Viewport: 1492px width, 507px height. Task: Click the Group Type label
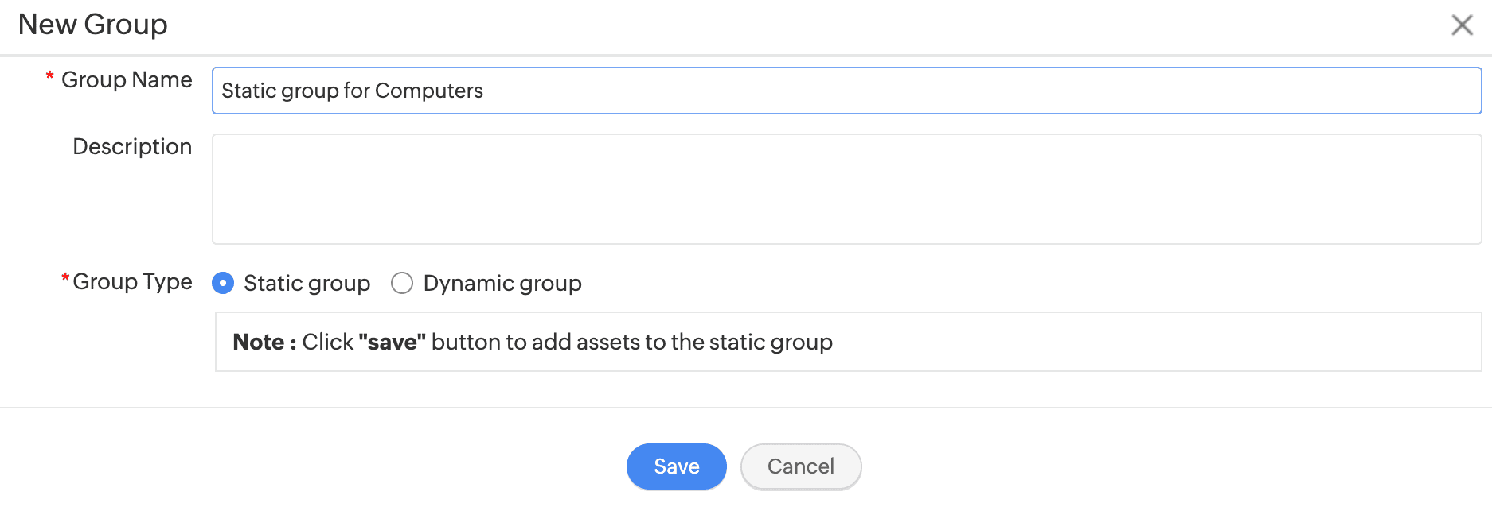(x=132, y=281)
